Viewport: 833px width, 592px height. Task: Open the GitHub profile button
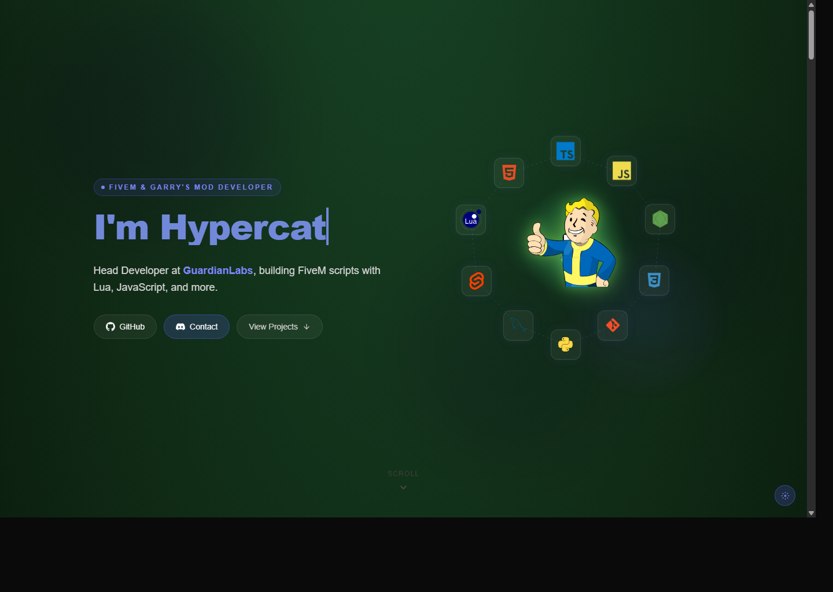125,327
